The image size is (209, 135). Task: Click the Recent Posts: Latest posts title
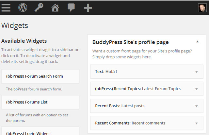click(120, 106)
